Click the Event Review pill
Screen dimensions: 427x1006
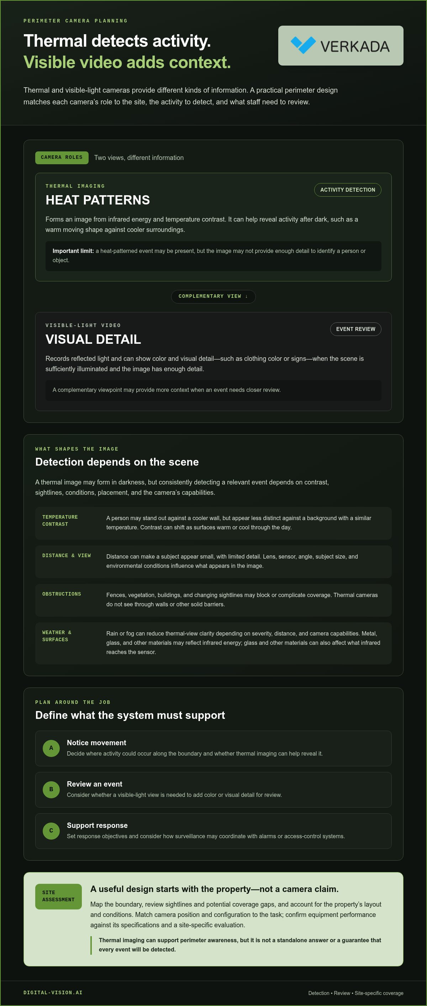point(355,329)
